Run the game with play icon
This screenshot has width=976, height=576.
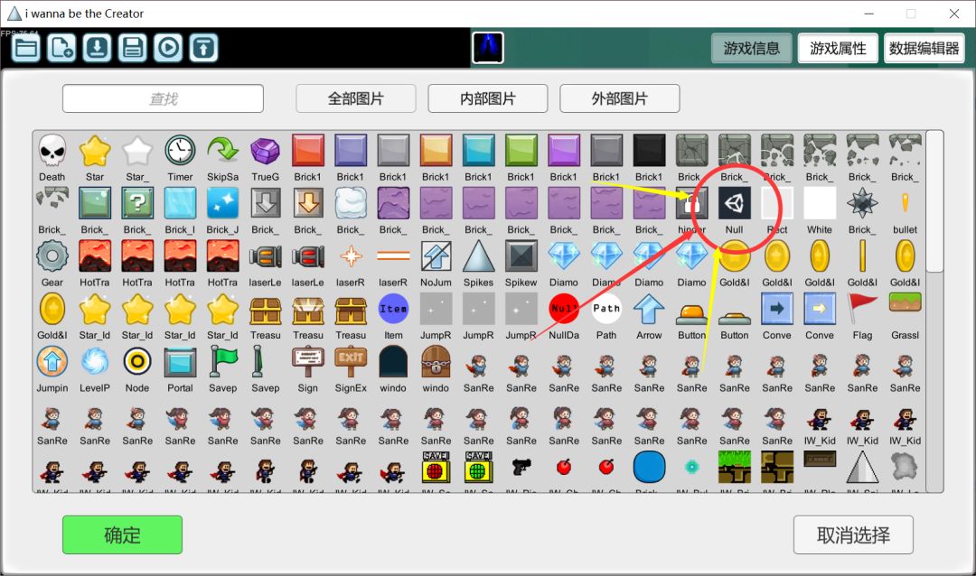click(x=168, y=48)
